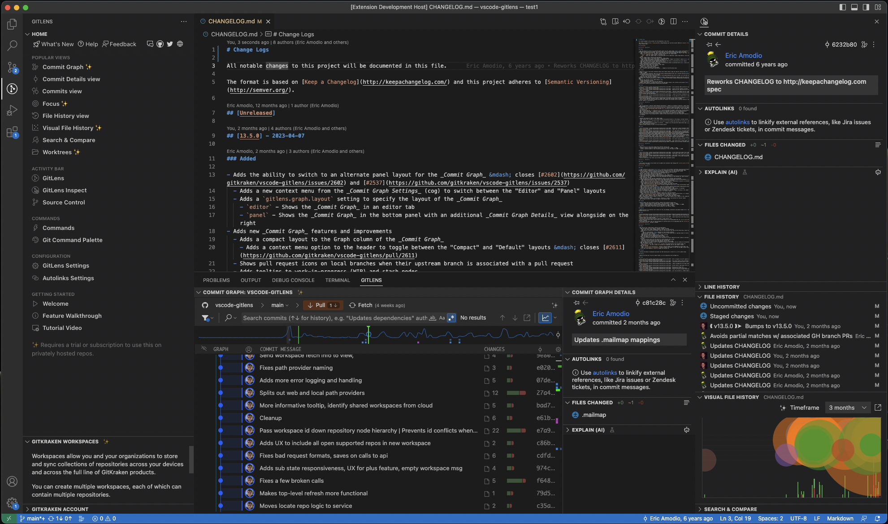Click the Split Editor icon

(x=673, y=22)
